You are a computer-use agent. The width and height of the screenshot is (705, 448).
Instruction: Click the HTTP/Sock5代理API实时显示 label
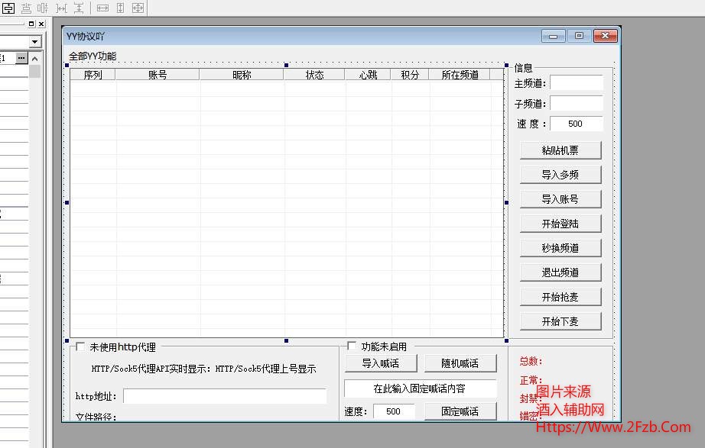(151, 369)
